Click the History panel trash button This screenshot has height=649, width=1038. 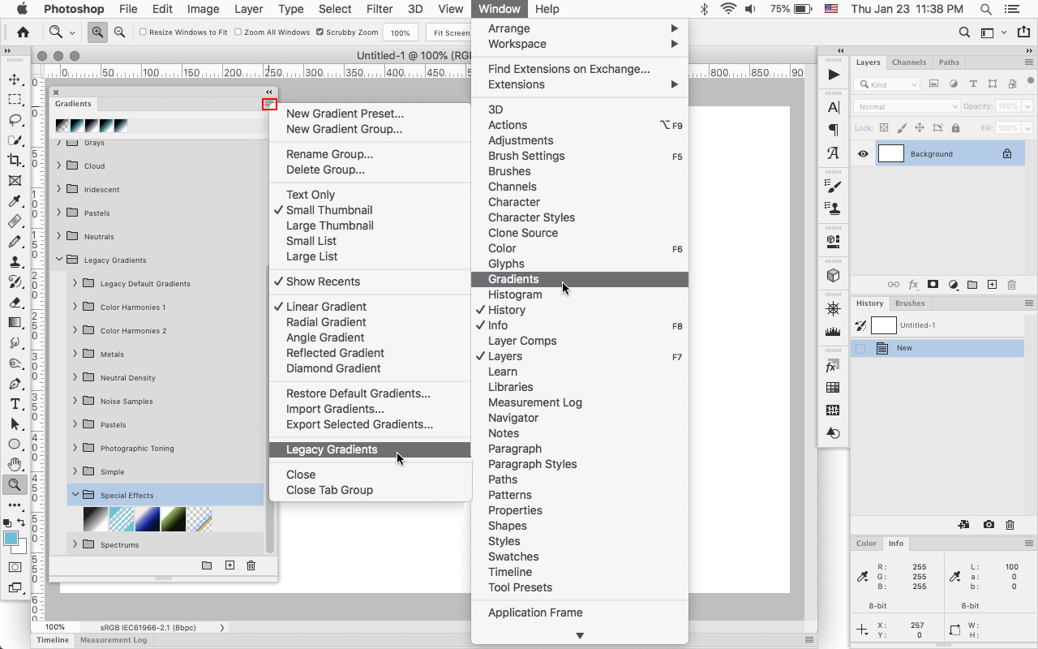click(1010, 525)
